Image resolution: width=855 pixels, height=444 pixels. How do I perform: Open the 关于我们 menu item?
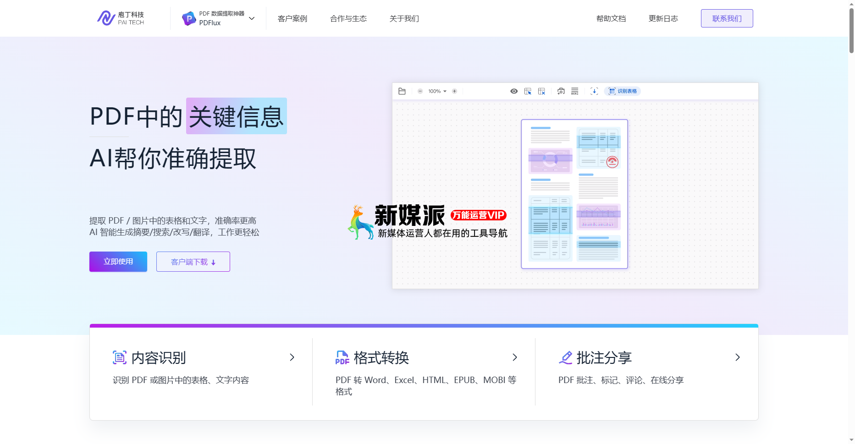(x=404, y=18)
